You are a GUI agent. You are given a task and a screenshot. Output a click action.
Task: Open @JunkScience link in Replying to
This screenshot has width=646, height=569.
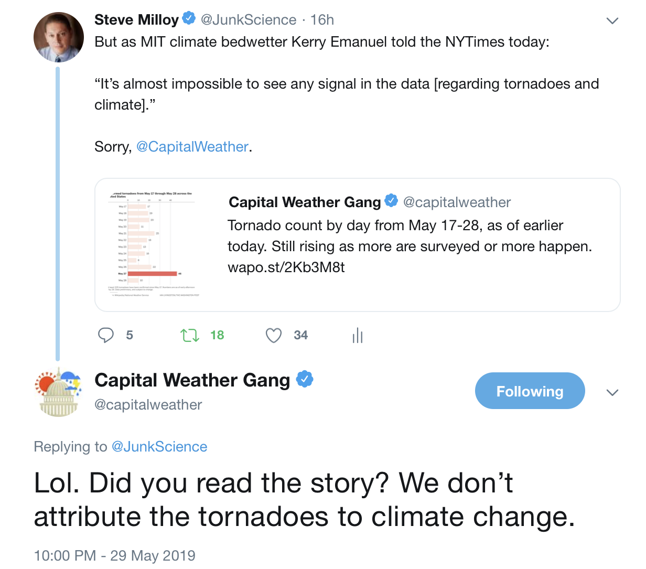[159, 447]
